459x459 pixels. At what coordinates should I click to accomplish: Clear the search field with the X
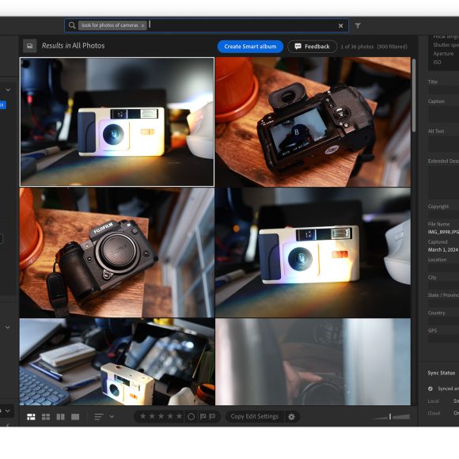(341, 26)
